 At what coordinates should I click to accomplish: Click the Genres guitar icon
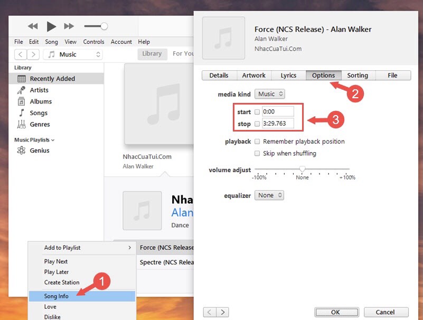click(x=21, y=125)
